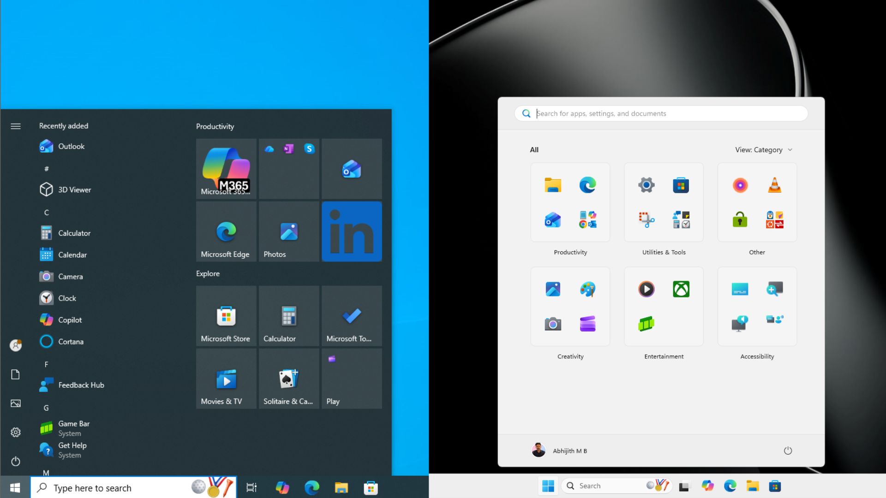Image resolution: width=886 pixels, height=498 pixels.
Task: Click the Windows 10 Start button
Action: coord(15,487)
